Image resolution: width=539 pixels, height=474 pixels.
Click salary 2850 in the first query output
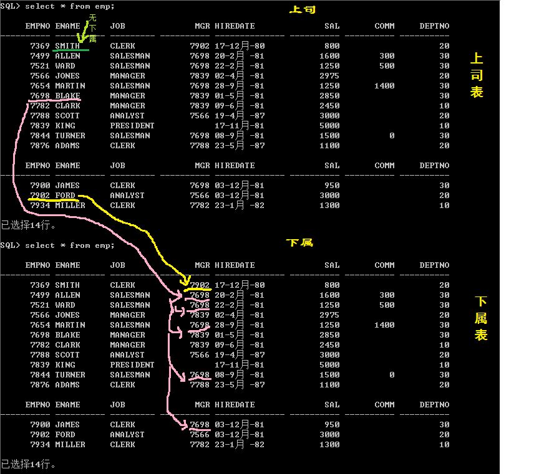coord(329,96)
